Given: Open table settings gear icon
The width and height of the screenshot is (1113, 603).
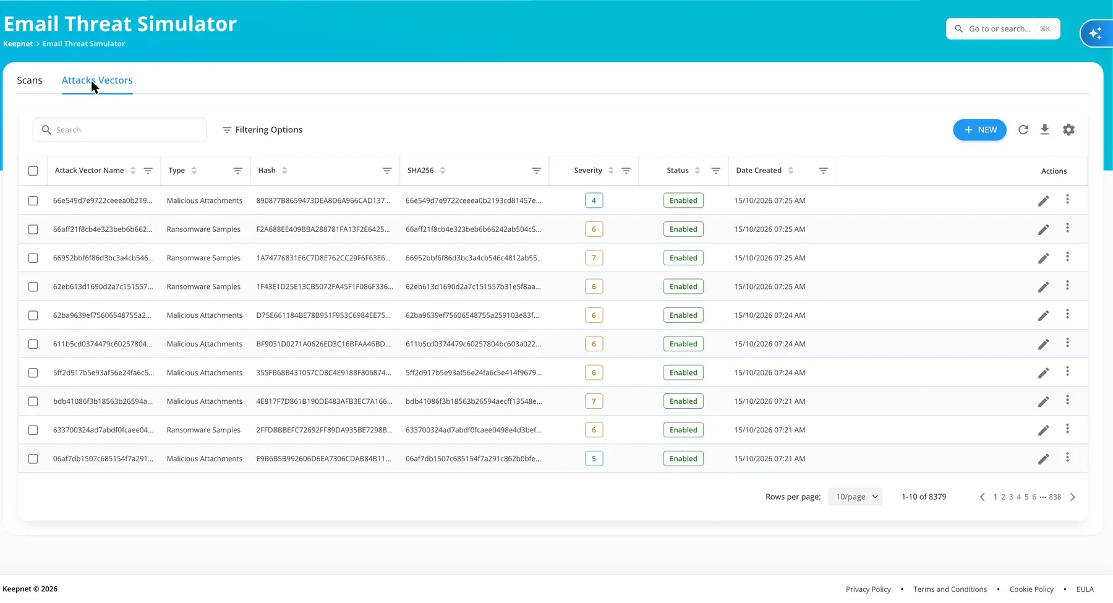Looking at the screenshot, I should pos(1068,130).
